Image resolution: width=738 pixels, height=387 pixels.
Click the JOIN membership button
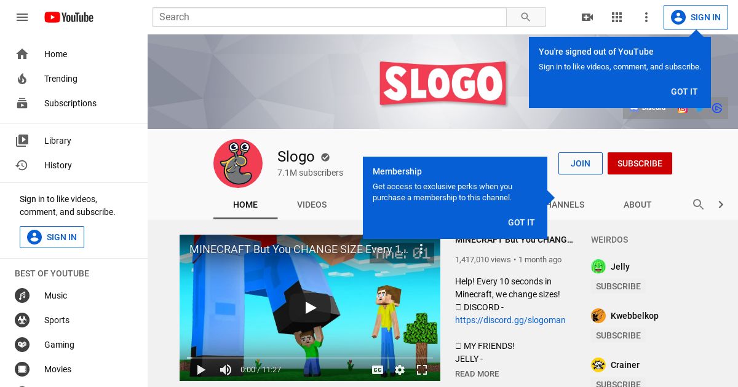pyautogui.click(x=581, y=163)
